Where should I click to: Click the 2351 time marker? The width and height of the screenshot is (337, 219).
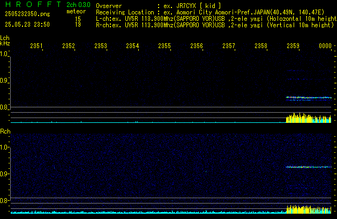pyautogui.click(x=36, y=46)
